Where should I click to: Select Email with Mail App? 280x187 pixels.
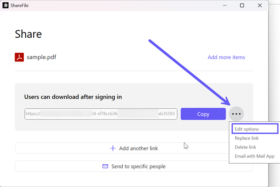pos(254,156)
